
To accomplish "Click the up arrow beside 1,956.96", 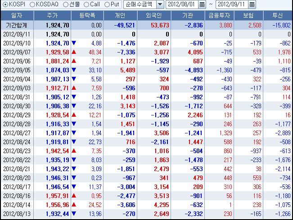I will click(x=74, y=205).
